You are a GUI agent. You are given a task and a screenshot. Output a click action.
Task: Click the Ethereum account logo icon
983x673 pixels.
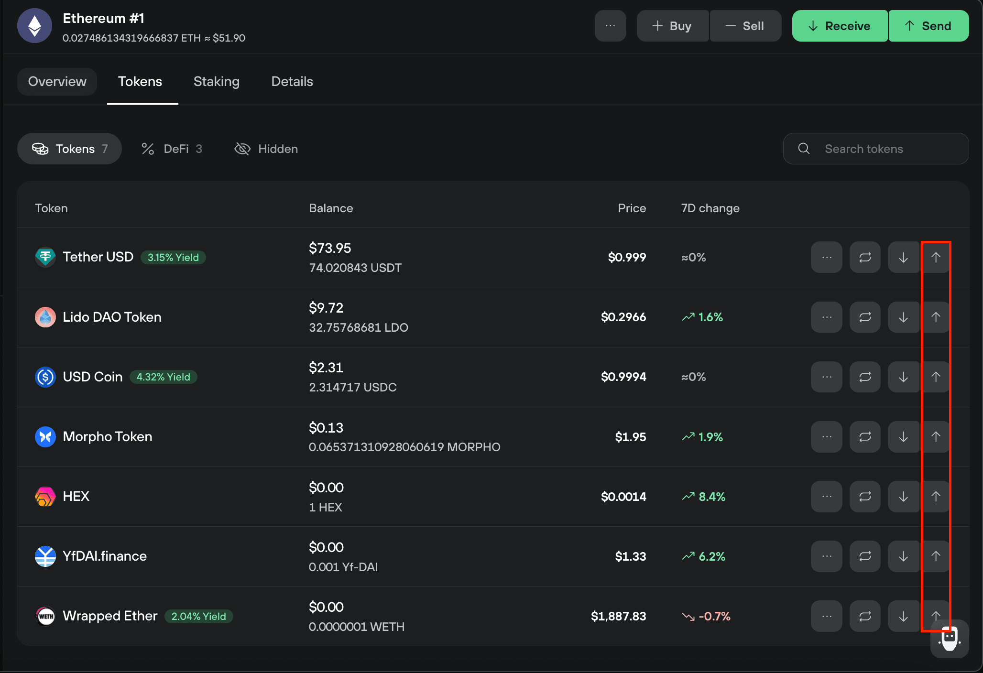tap(34, 26)
